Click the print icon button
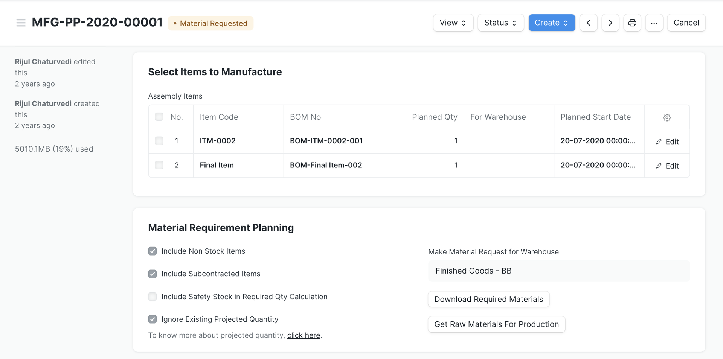 (632, 23)
